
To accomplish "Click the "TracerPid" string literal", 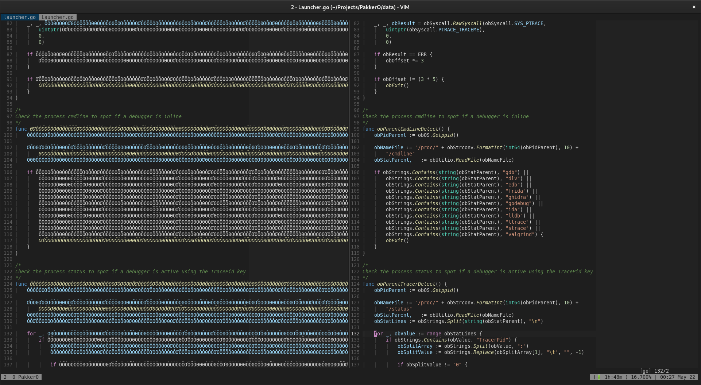I will (492, 340).
